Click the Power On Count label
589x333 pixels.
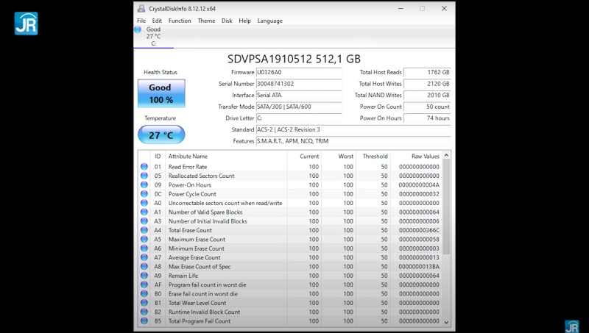[381, 107]
